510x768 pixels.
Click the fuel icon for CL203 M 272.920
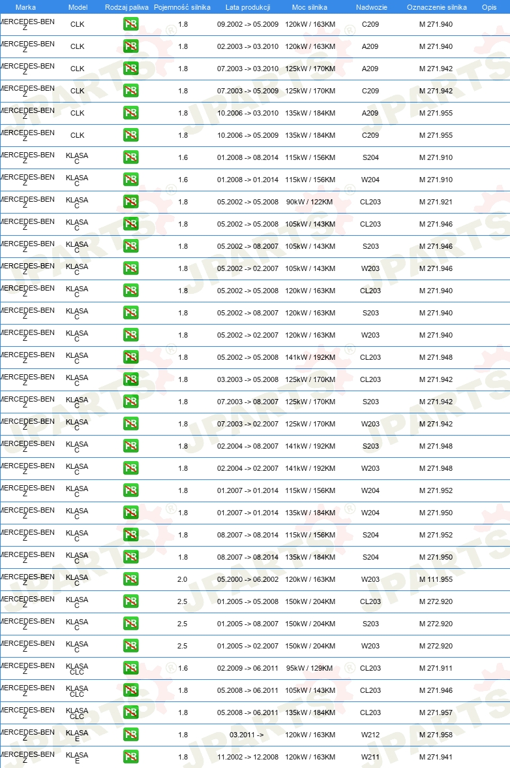click(x=130, y=601)
